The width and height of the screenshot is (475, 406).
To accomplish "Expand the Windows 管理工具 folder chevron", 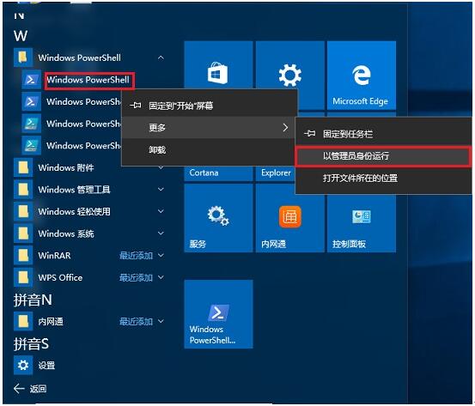I will (x=161, y=189).
